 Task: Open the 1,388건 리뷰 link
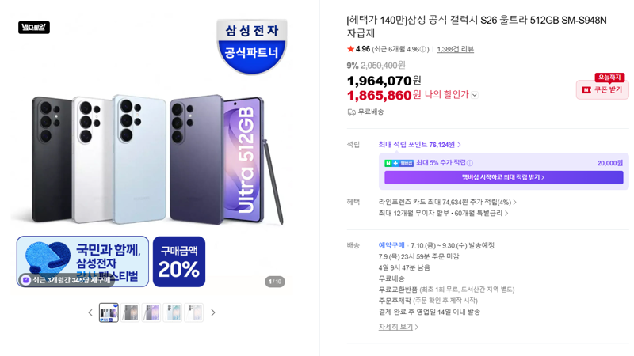(455, 49)
